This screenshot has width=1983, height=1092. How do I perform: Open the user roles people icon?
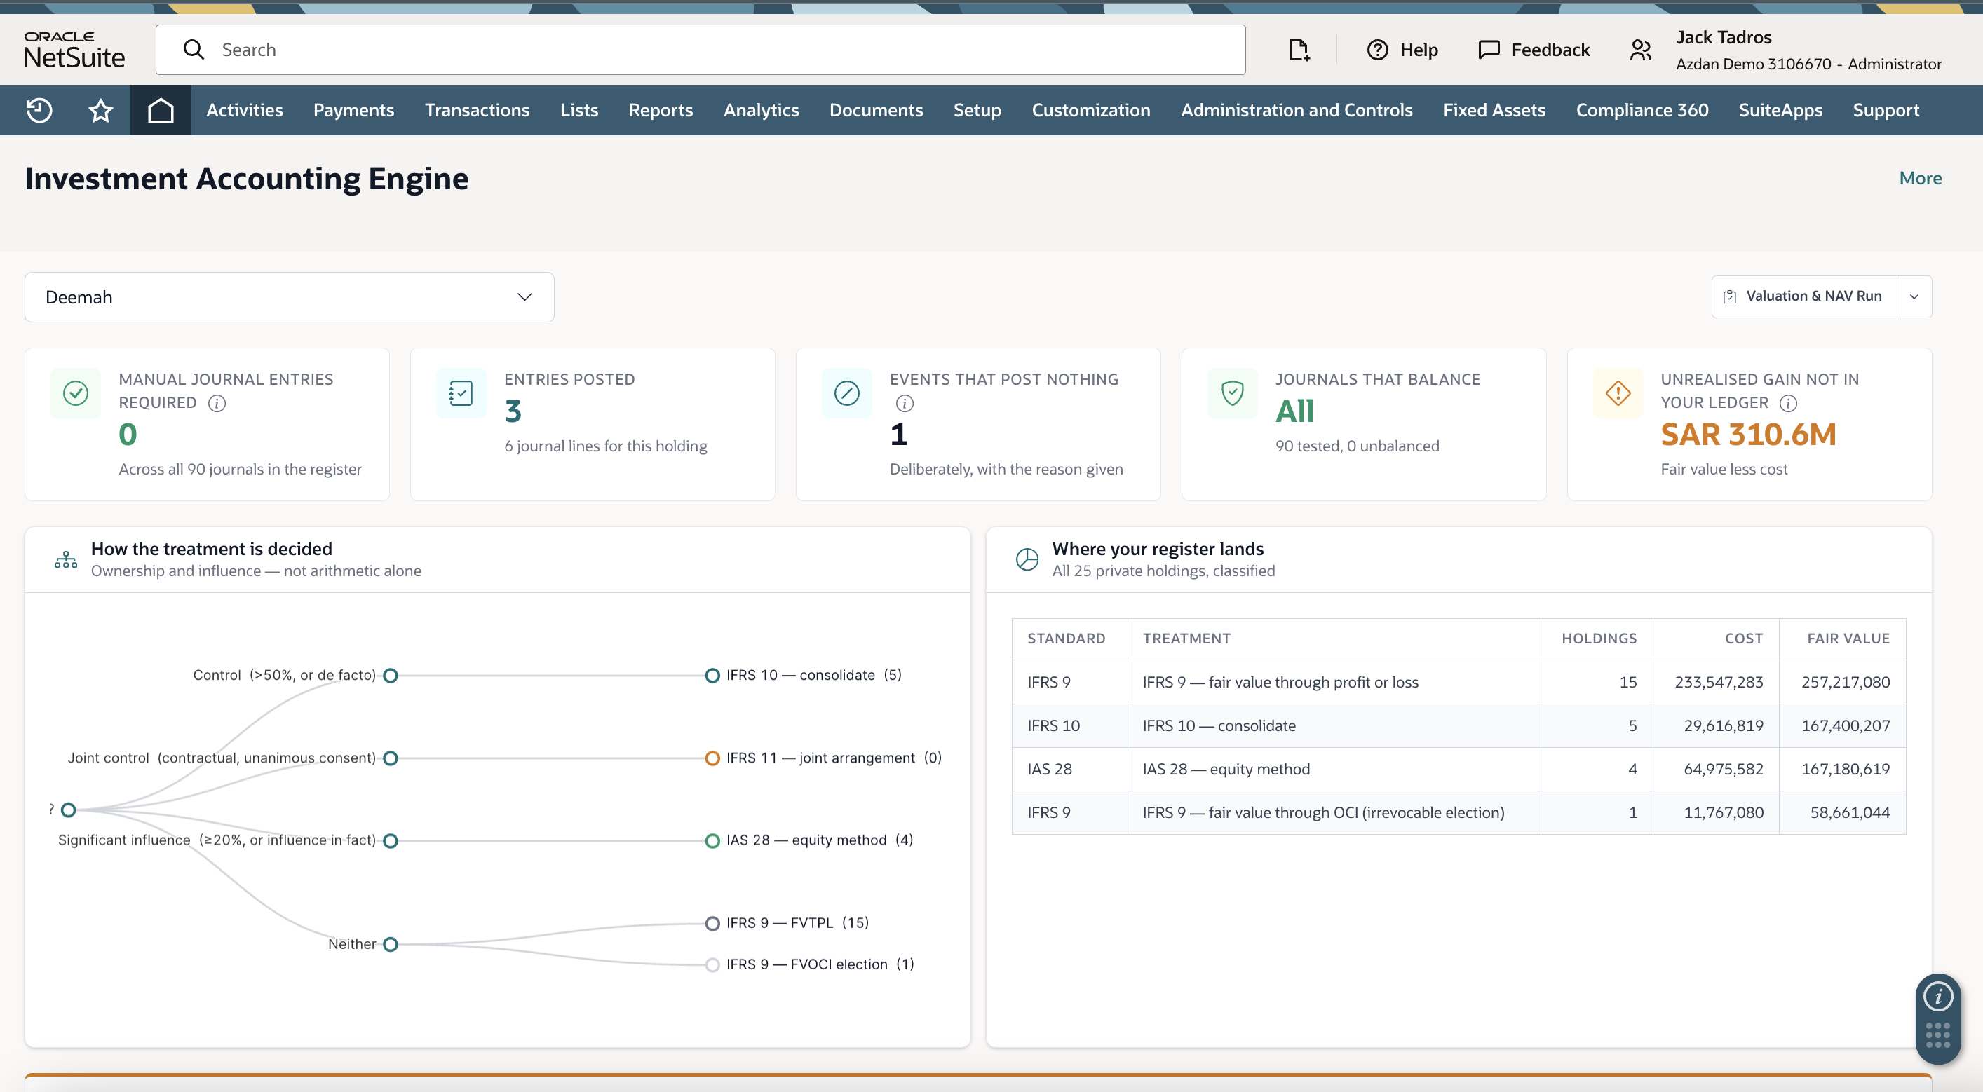pyautogui.click(x=1640, y=50)
